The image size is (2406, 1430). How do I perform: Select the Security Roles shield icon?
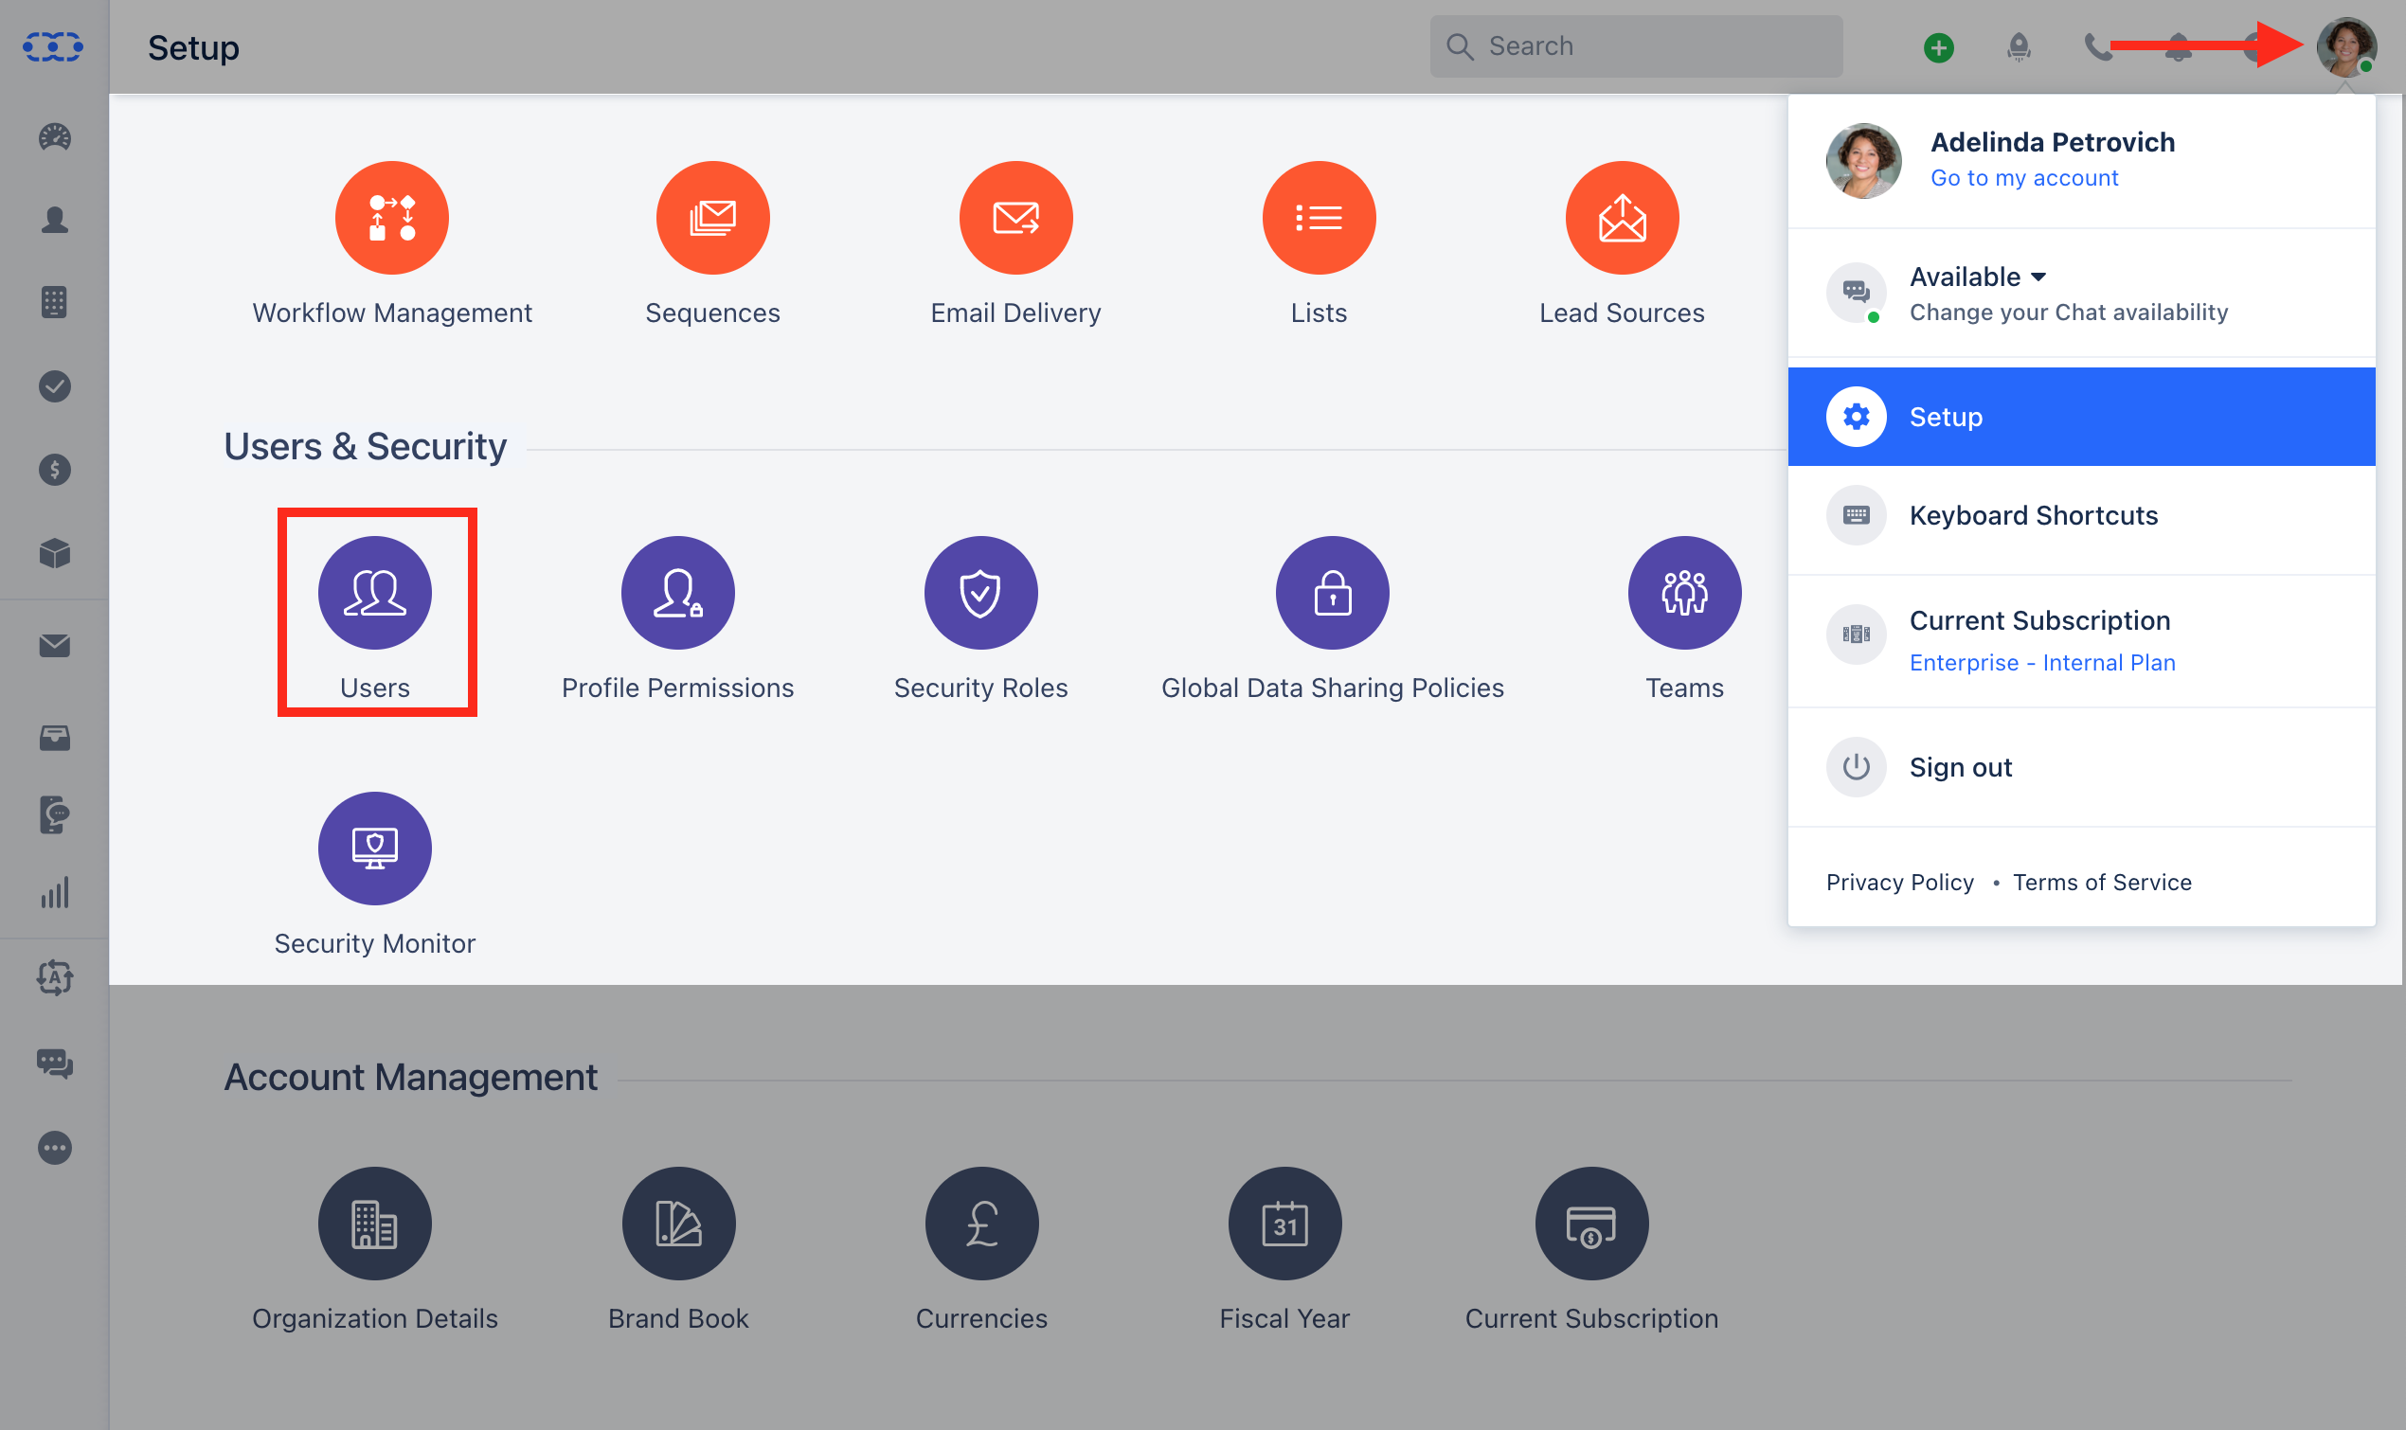(980, 593)
